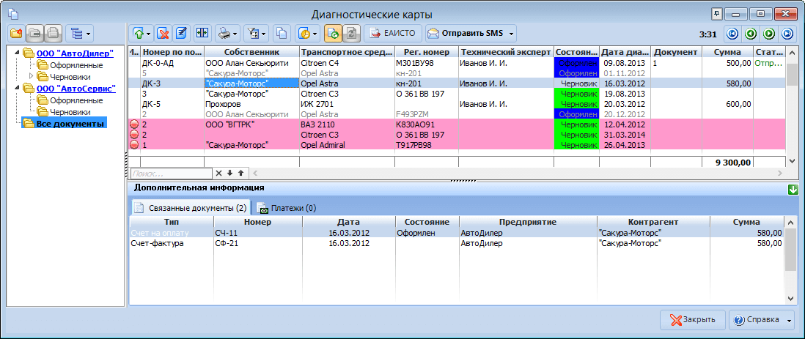Click the Справка button

click(x=757, y=320)
